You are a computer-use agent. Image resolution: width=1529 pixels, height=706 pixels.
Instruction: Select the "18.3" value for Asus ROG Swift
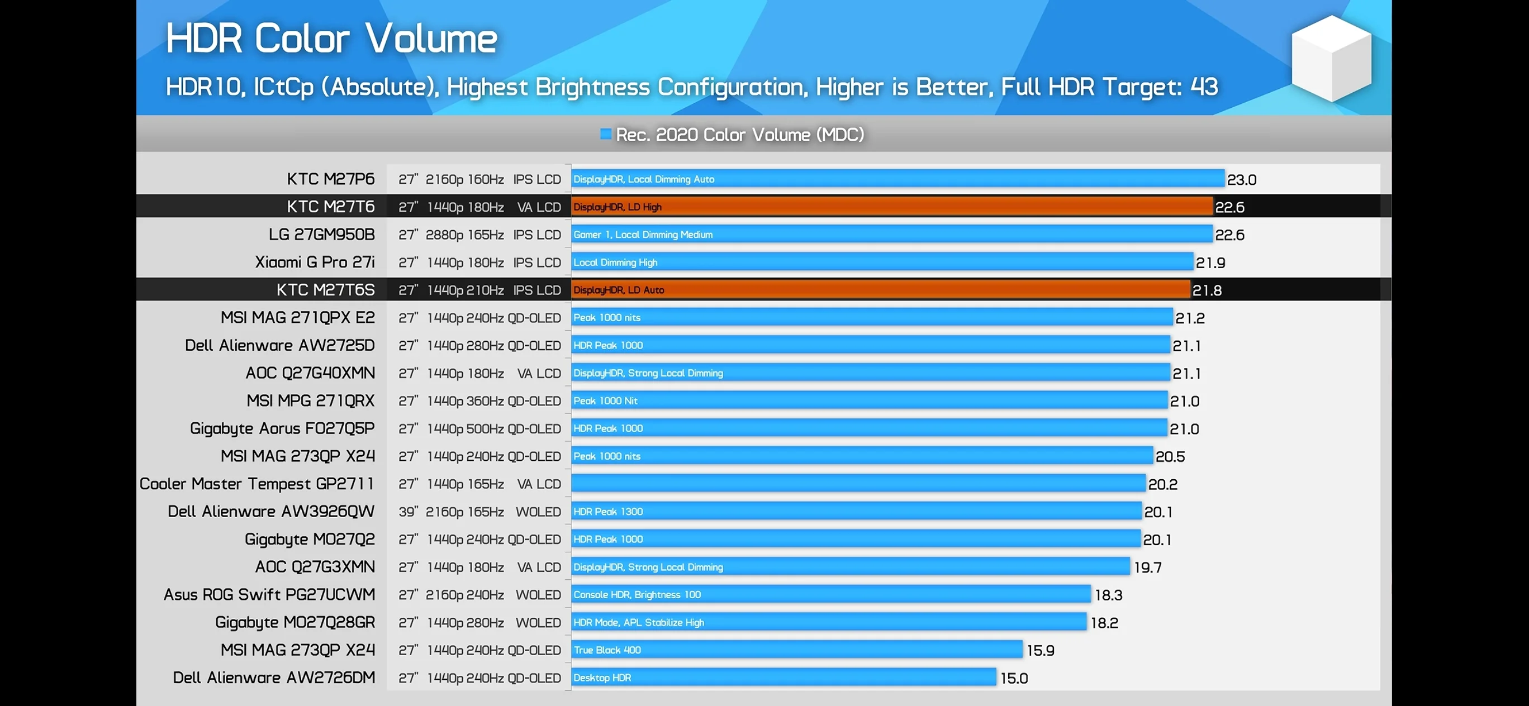1108,595
